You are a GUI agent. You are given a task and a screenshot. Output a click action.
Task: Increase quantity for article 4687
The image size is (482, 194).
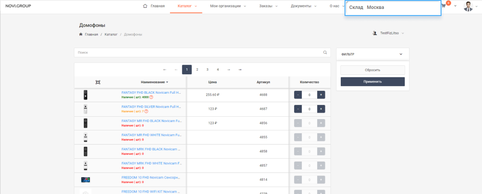click(x=321, y=109)
